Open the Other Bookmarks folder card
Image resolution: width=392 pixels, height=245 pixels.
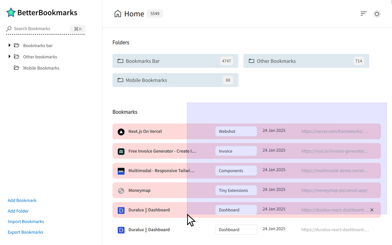tap(306, 61)
